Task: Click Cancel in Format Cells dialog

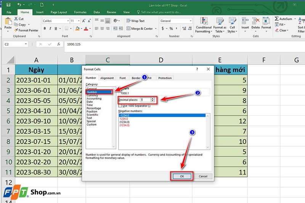Action: (x=203, y=176)
